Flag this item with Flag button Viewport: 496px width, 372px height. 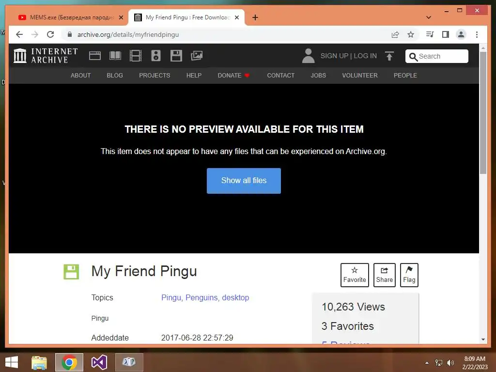click(409, 275)
